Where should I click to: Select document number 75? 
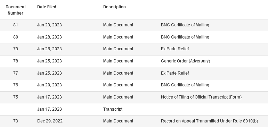coord(16,97)
